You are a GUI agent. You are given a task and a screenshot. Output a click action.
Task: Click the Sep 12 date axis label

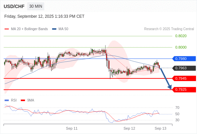pyautogui.click(x=129, y=128)
